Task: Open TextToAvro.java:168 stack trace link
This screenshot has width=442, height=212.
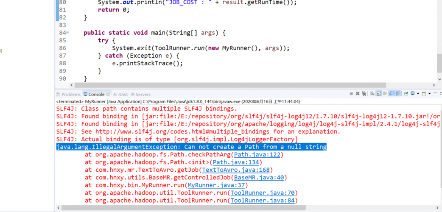Action: click(x=236, y=170)
